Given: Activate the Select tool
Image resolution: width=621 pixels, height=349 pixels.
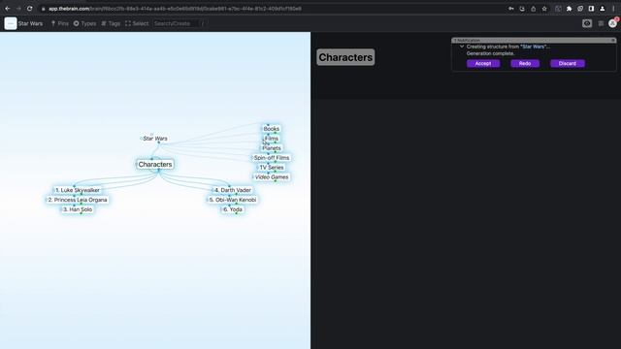Looking at the screenshot, I should [137, 23].
